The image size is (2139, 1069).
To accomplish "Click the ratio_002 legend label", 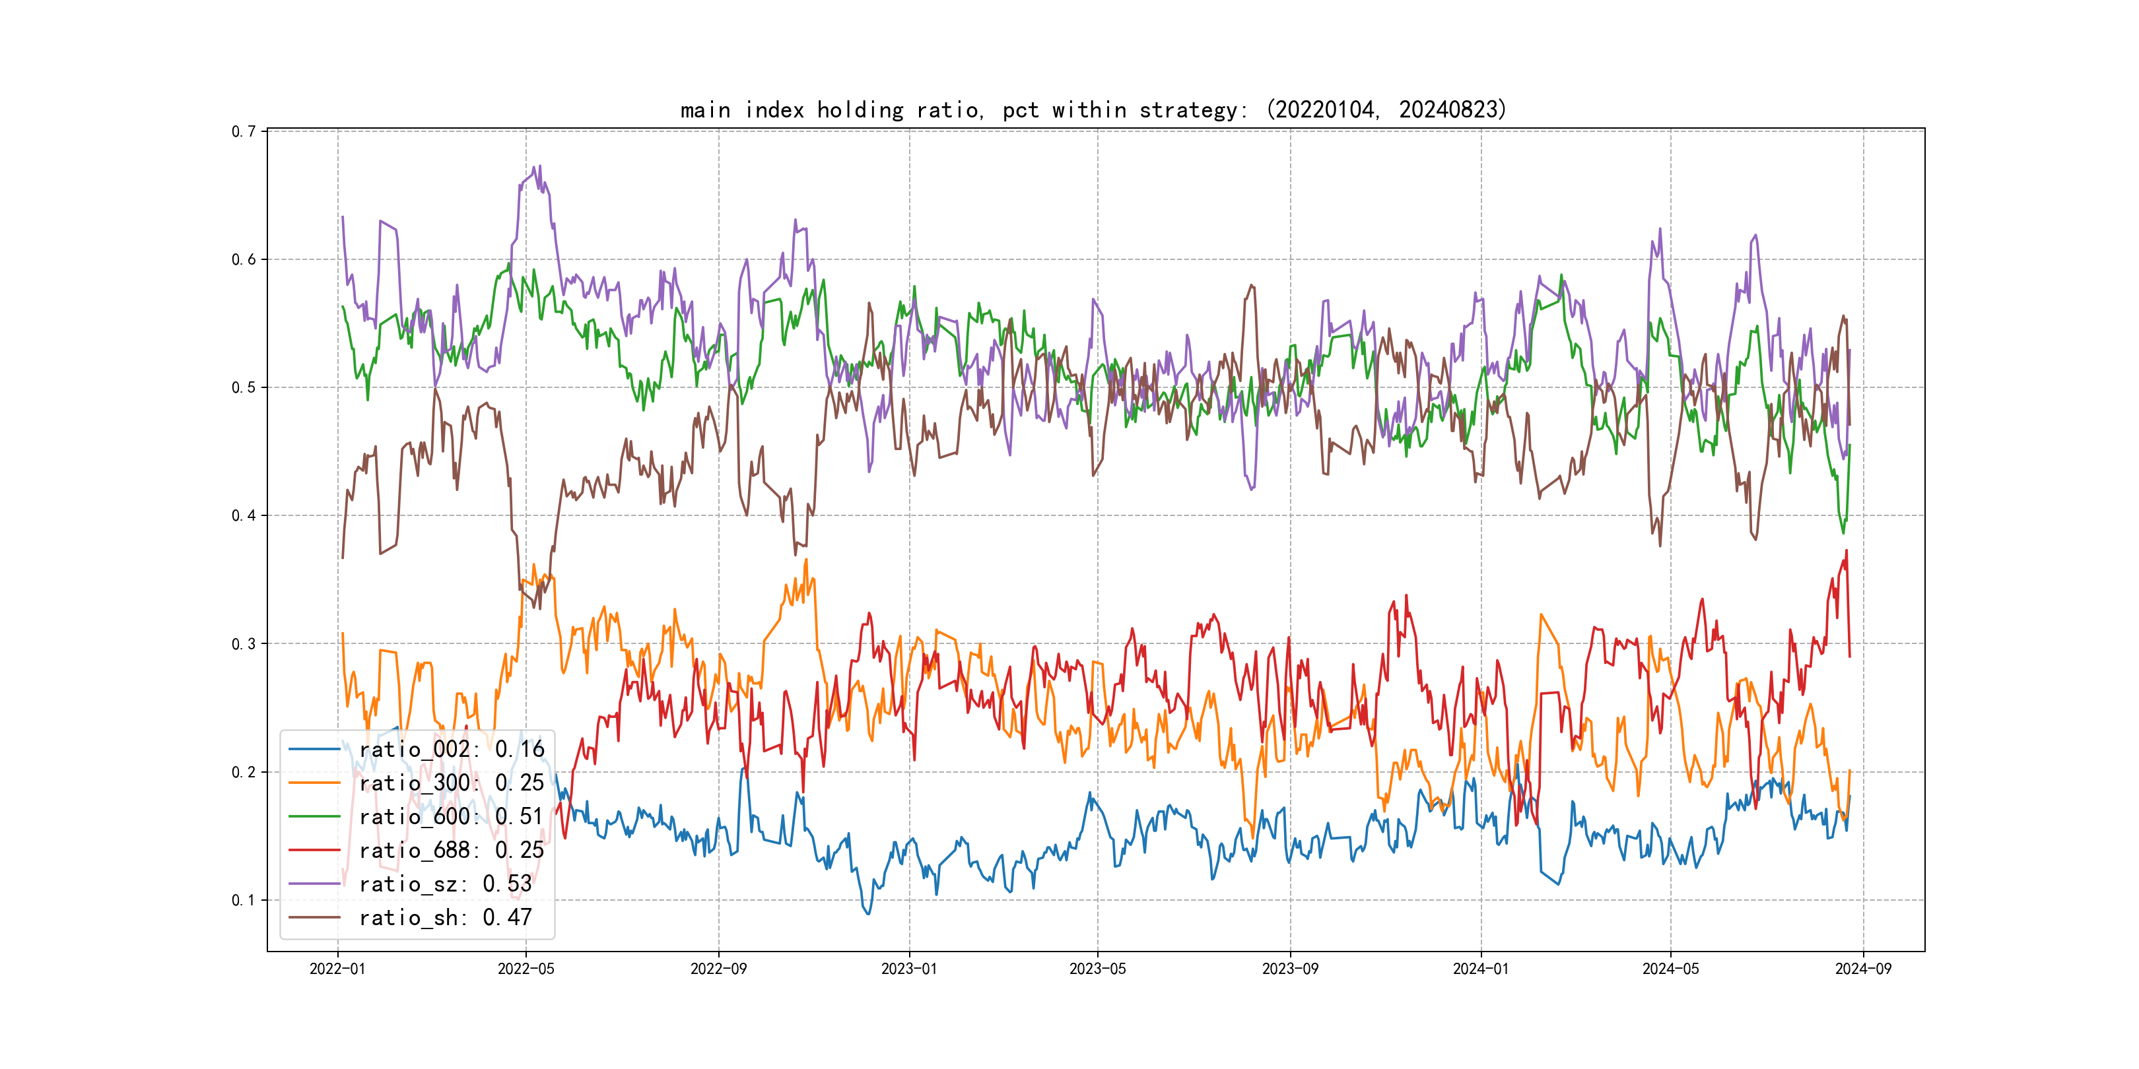I will (x=451, y=750).
